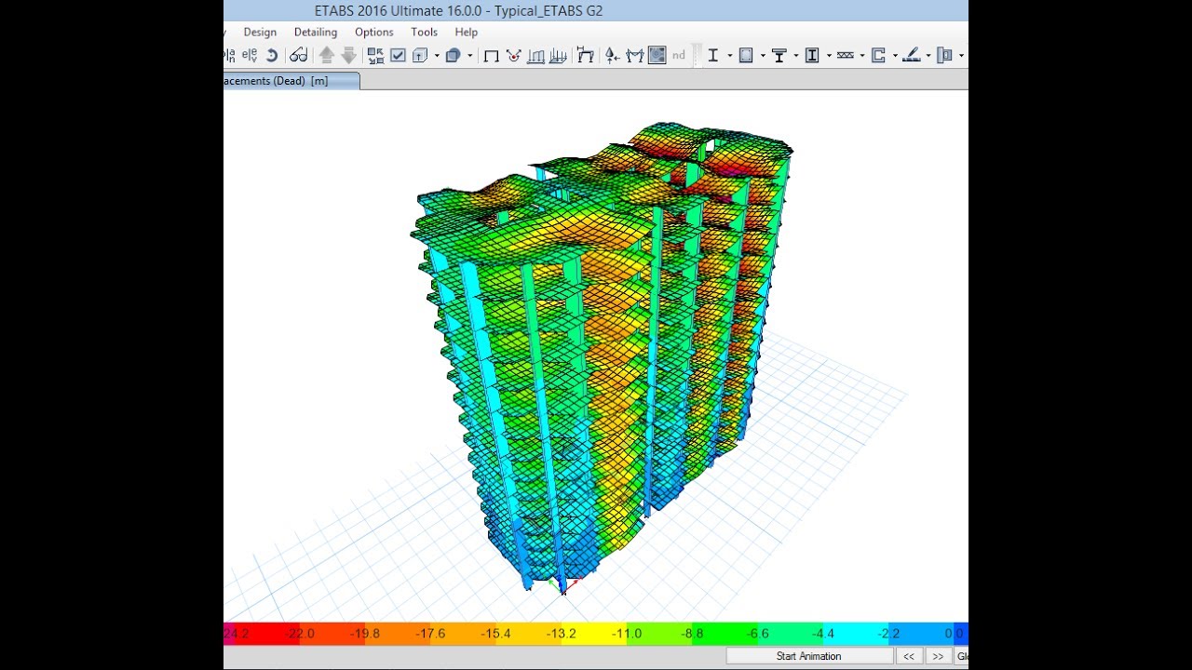Expand the slab design dropdown arrow
1192x670 pixels.
pos(928,56)
